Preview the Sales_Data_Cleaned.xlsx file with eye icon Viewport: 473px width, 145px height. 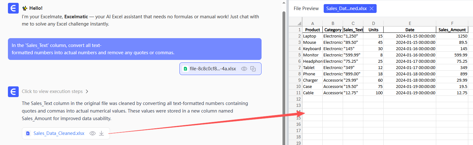click(x=93, y=133)
